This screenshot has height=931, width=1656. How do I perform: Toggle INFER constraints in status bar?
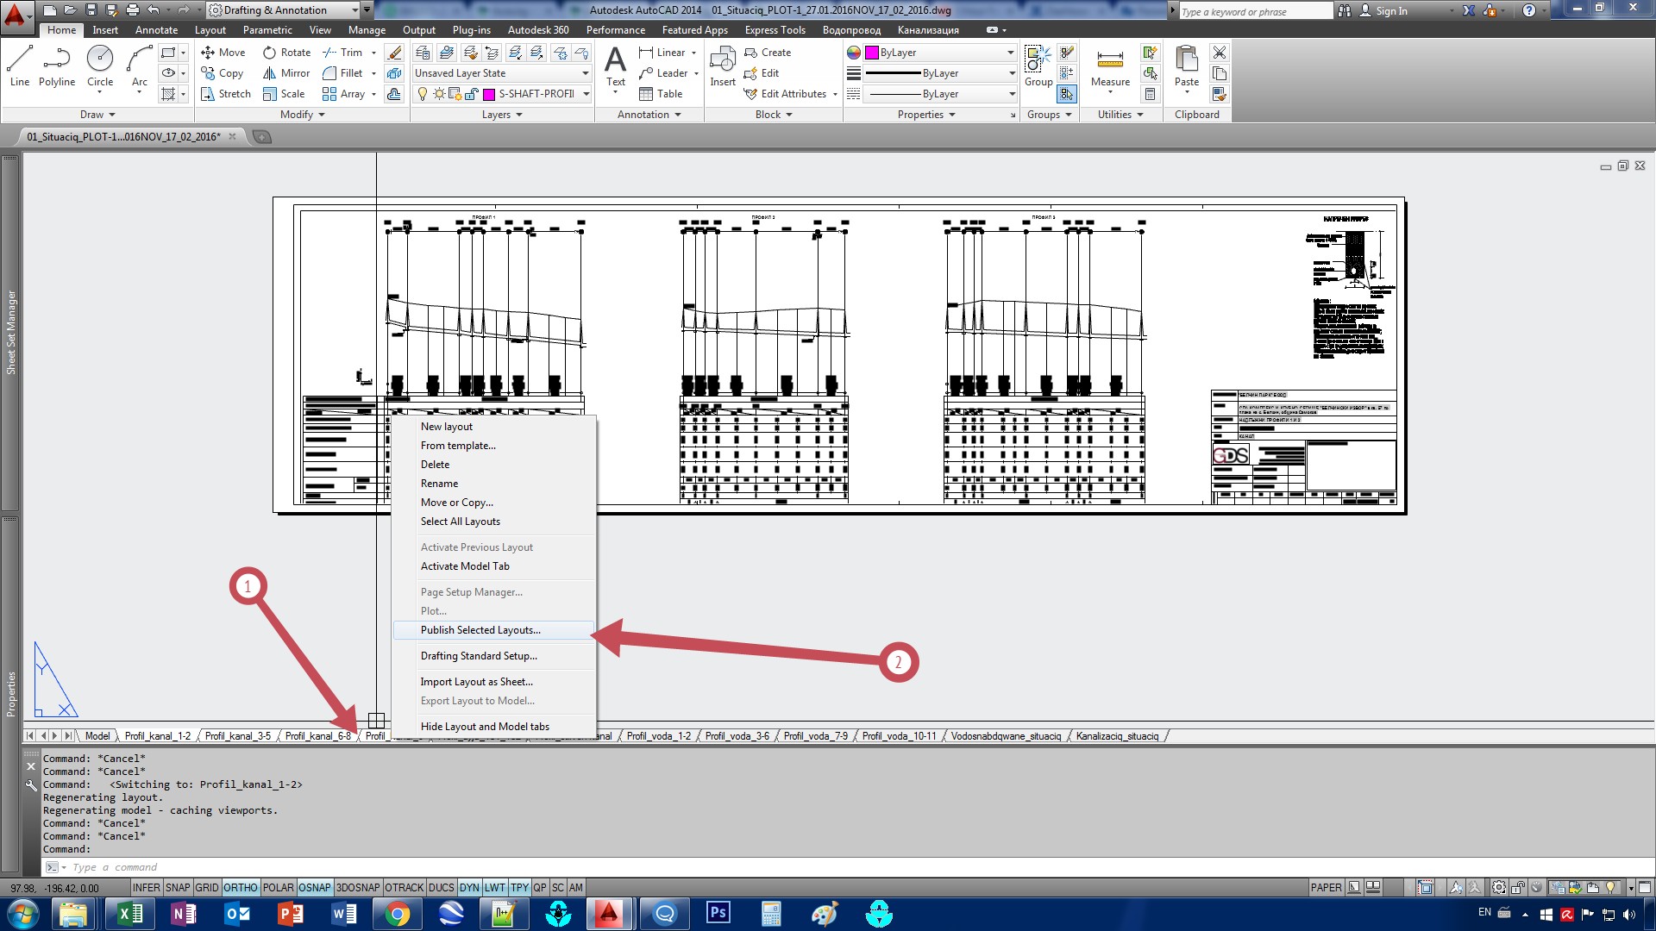tap(146, 888)
